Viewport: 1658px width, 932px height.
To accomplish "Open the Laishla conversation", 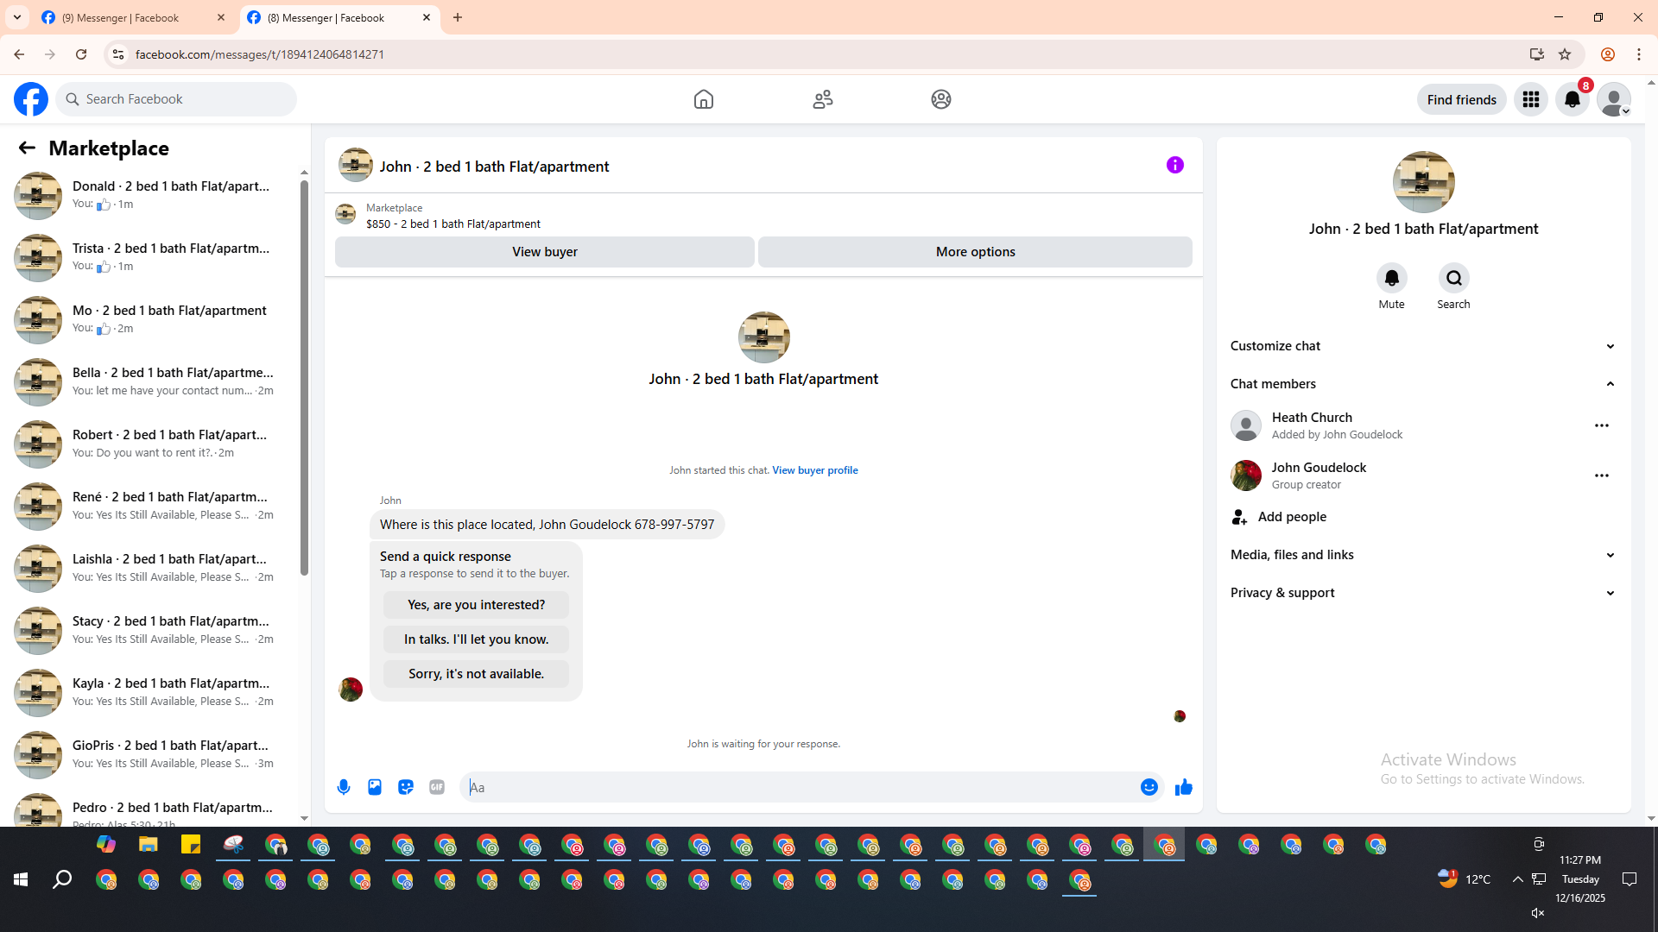I will pyautogui.click(x=151, y=568).
